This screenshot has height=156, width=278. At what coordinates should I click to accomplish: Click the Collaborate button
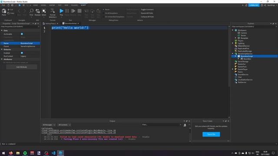click(254, 5)
